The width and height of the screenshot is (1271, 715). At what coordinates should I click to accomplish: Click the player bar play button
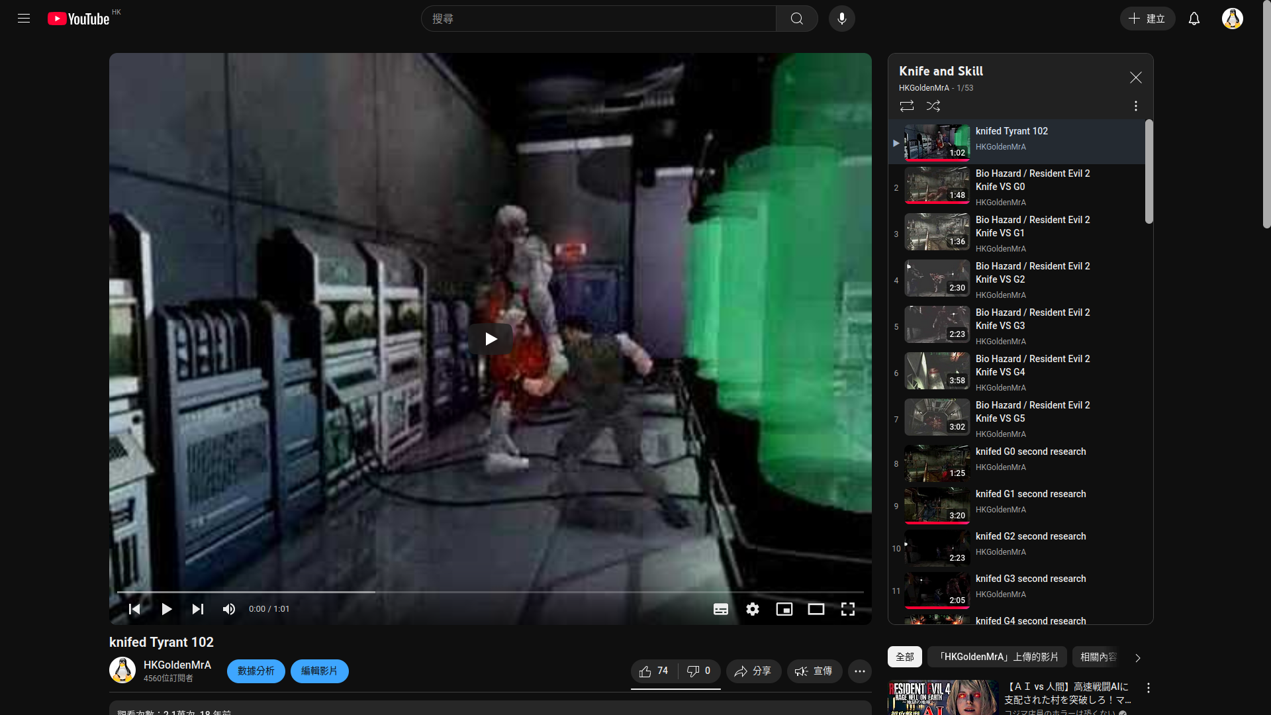point(166,609)
